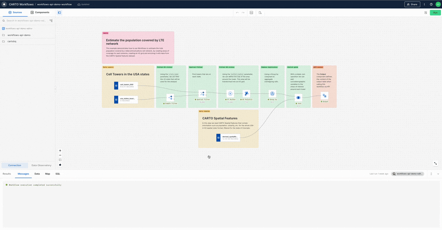Select the Spatial Filter node icon

[x=202, y=94]
